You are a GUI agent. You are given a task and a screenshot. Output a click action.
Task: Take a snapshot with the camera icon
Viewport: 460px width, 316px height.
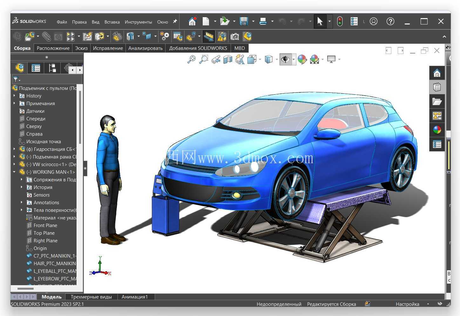235,37
